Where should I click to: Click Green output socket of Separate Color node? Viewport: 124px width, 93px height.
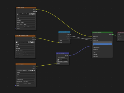pyautogui.click(x=71, y=36)
